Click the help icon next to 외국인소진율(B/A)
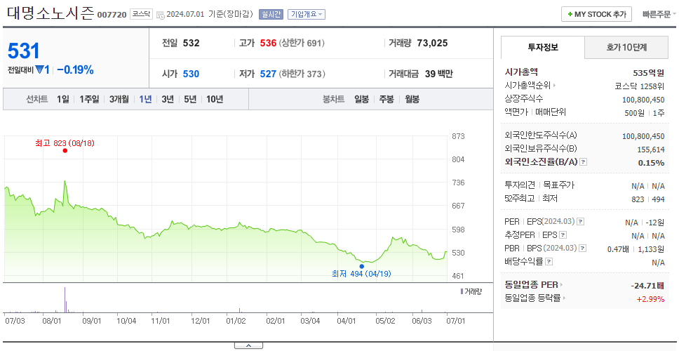 tap(584, 162)
